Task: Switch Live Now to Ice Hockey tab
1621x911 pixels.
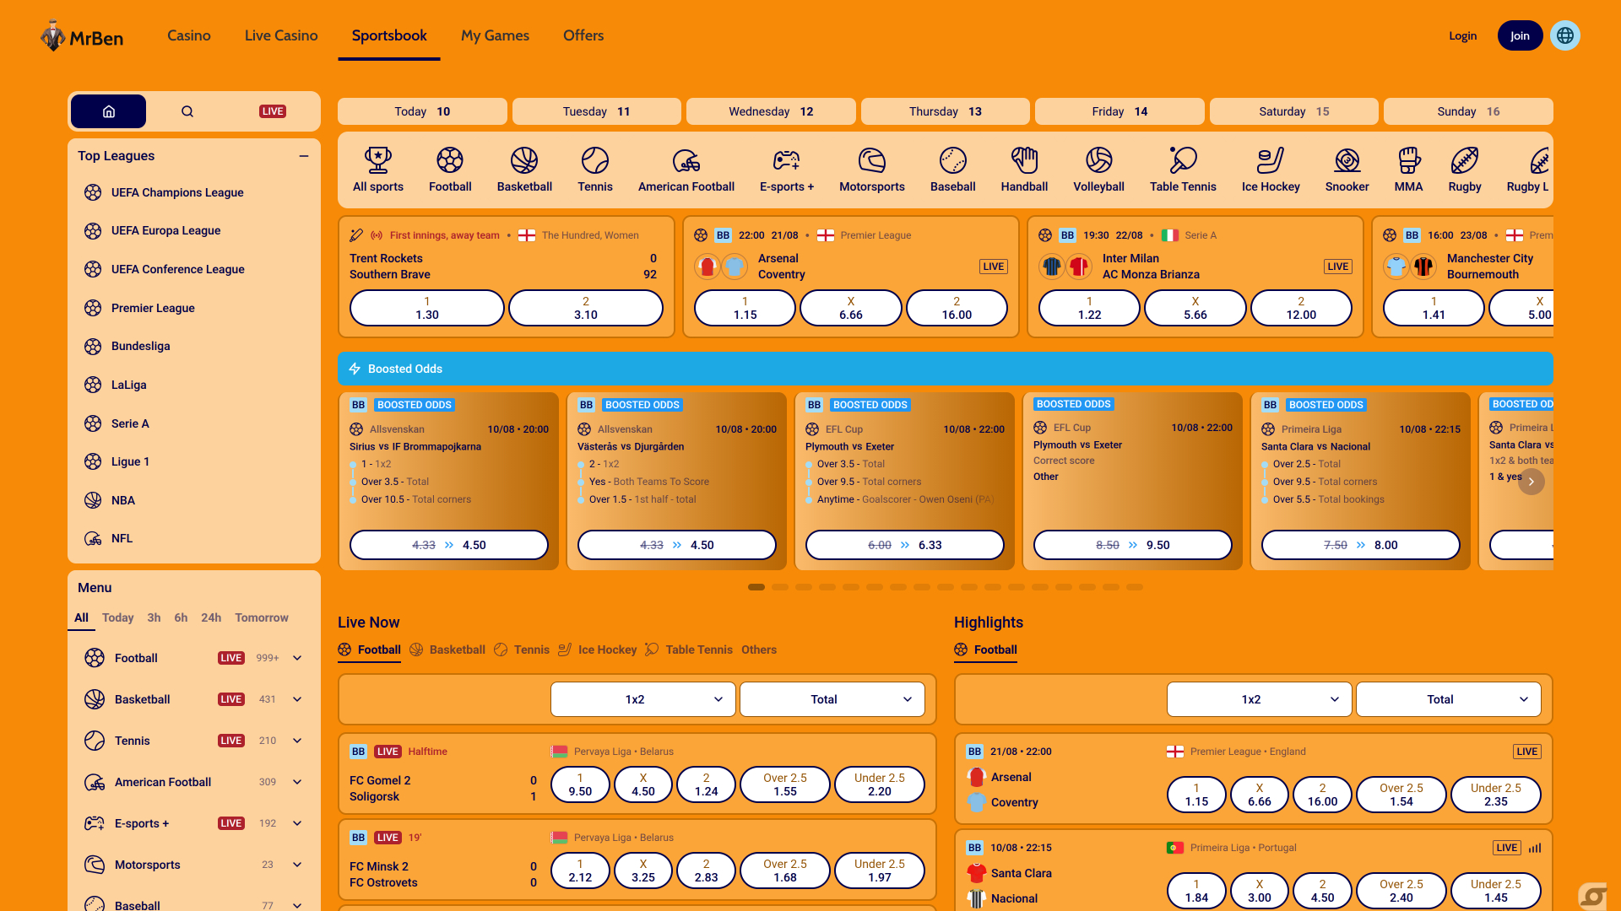Action: (598, 650)
